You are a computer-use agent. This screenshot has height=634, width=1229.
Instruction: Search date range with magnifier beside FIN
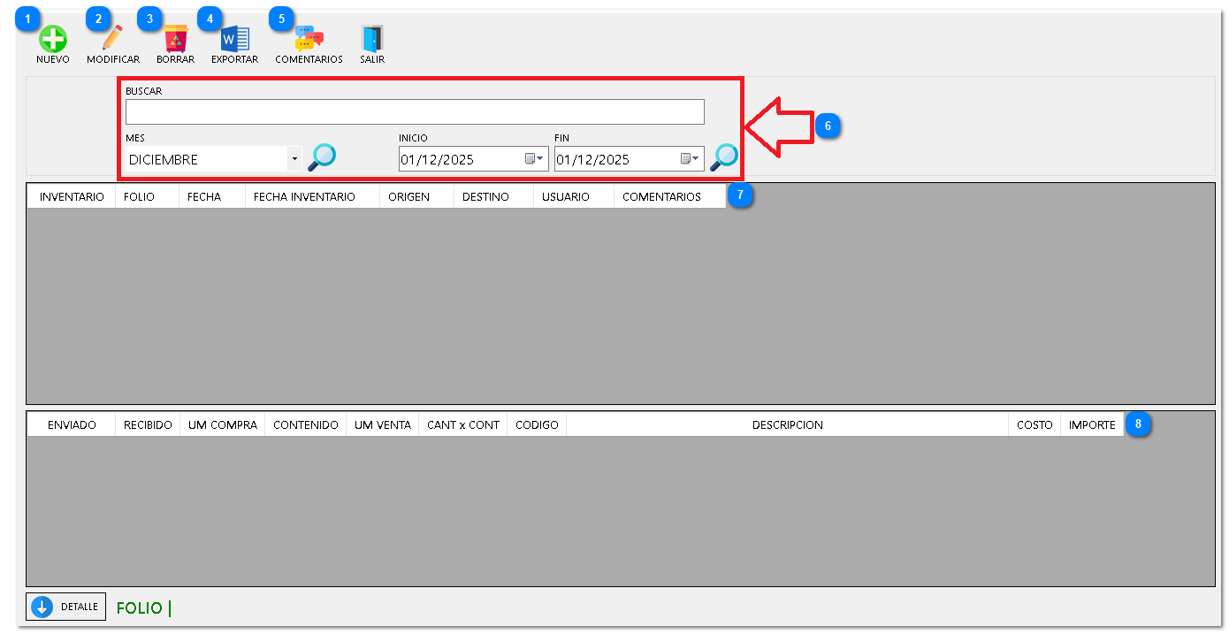[724, 157]
